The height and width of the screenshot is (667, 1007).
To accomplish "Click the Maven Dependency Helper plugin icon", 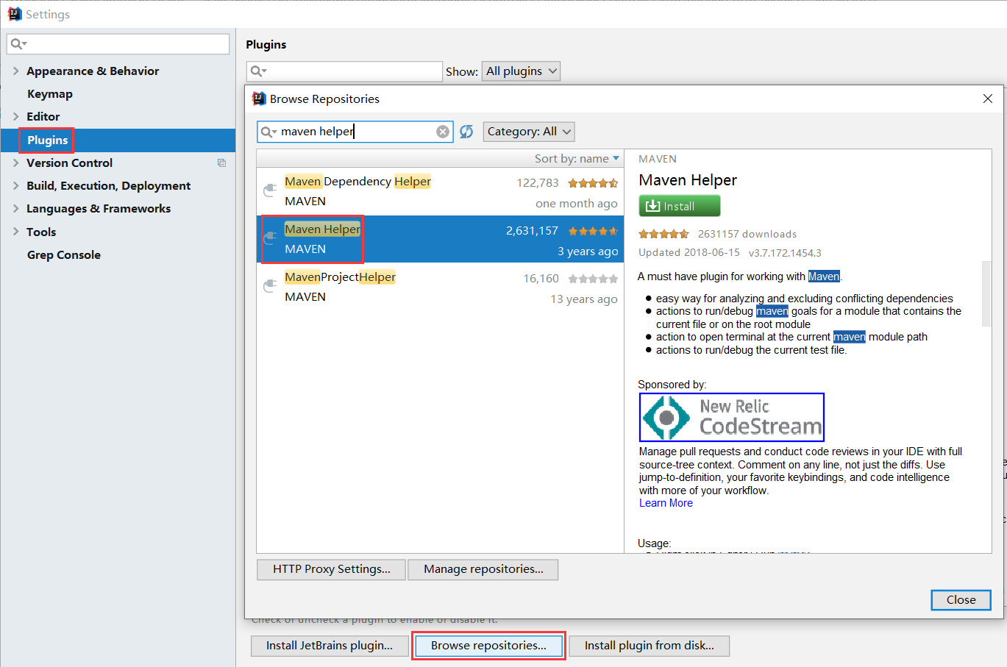I will 270,191.
